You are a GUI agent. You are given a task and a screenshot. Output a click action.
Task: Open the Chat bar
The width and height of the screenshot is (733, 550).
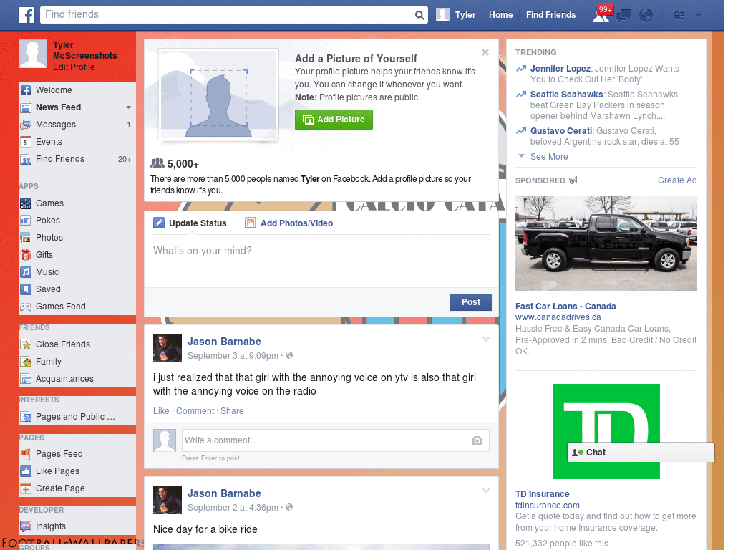pos(641,453)
